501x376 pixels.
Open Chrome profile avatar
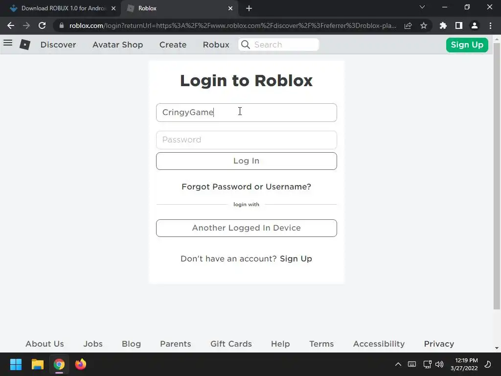(475, 25)
